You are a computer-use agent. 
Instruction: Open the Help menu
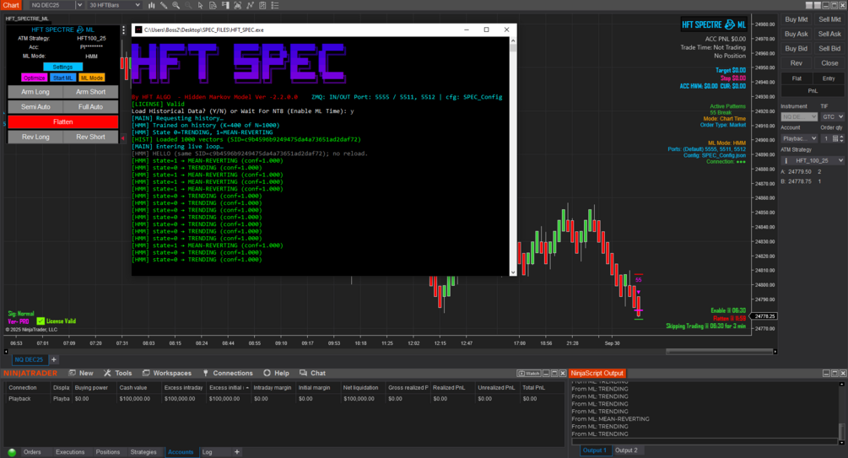click(x=277, y=373)
